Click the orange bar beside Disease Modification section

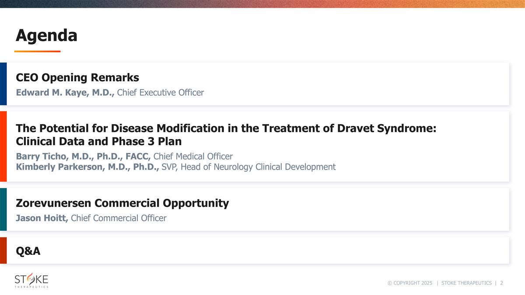3,146
